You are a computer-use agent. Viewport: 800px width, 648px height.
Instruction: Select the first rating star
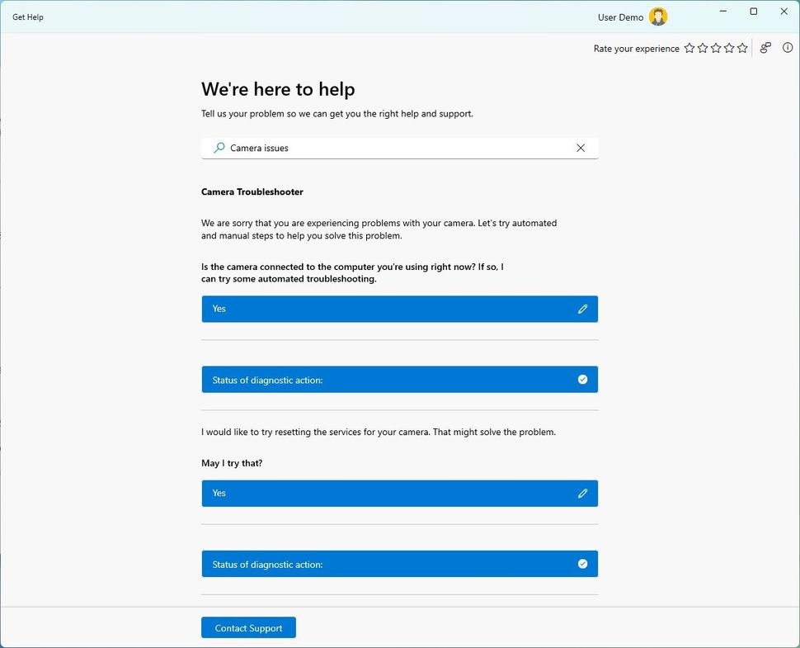(689, 48)
